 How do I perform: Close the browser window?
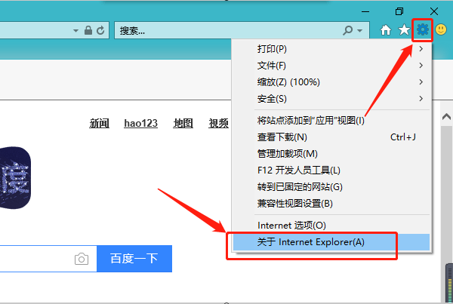click(x=434, y=11)
